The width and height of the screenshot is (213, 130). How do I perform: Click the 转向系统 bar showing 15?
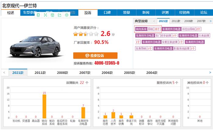[x=44, y=107]
